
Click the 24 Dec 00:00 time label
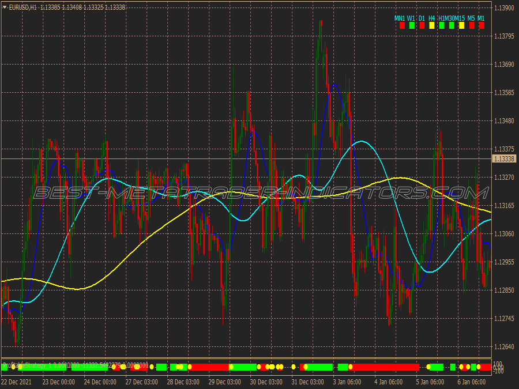(x=100, y=382)
